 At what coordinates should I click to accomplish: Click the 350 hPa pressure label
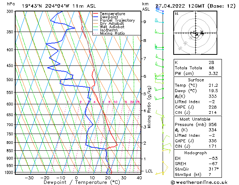click(11, 32)
